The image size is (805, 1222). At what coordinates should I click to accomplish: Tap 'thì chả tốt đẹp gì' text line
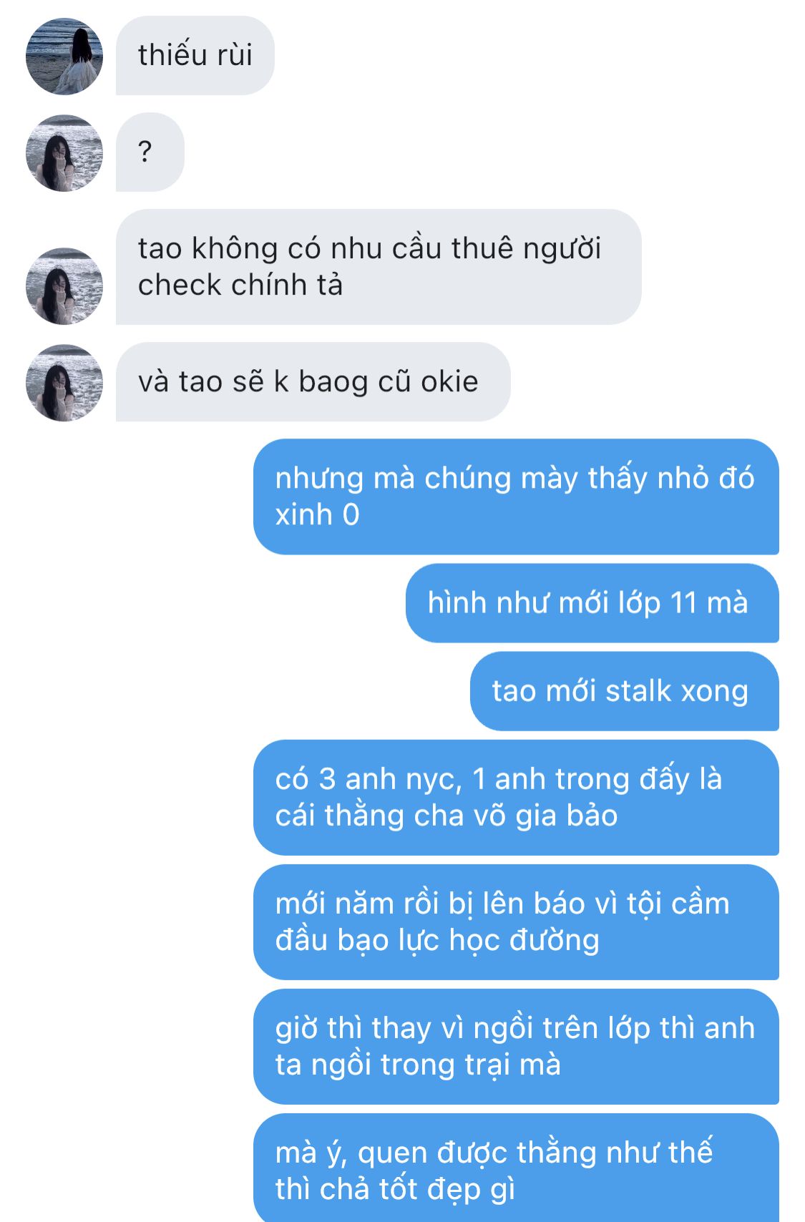tap(395, 1189)
